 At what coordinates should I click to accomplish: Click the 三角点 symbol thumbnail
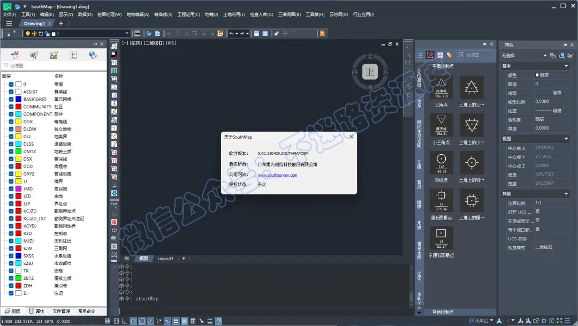[x=441, y=87]
